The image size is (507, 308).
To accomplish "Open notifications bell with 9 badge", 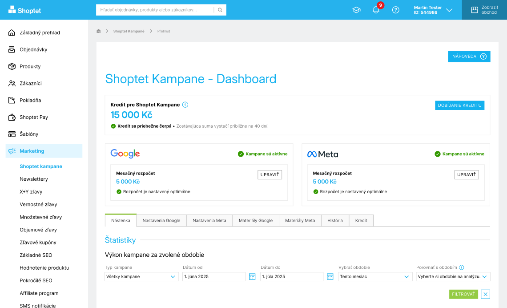I will tap(376, 10).
